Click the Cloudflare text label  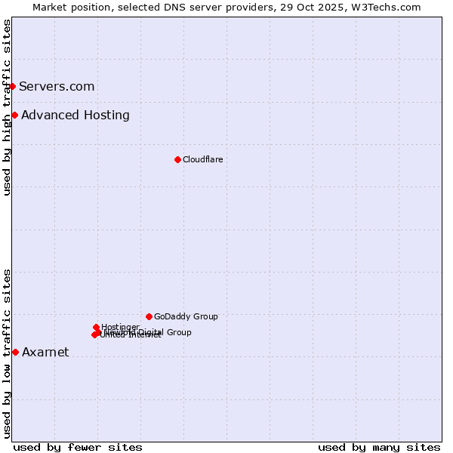[x=202, y=159]
